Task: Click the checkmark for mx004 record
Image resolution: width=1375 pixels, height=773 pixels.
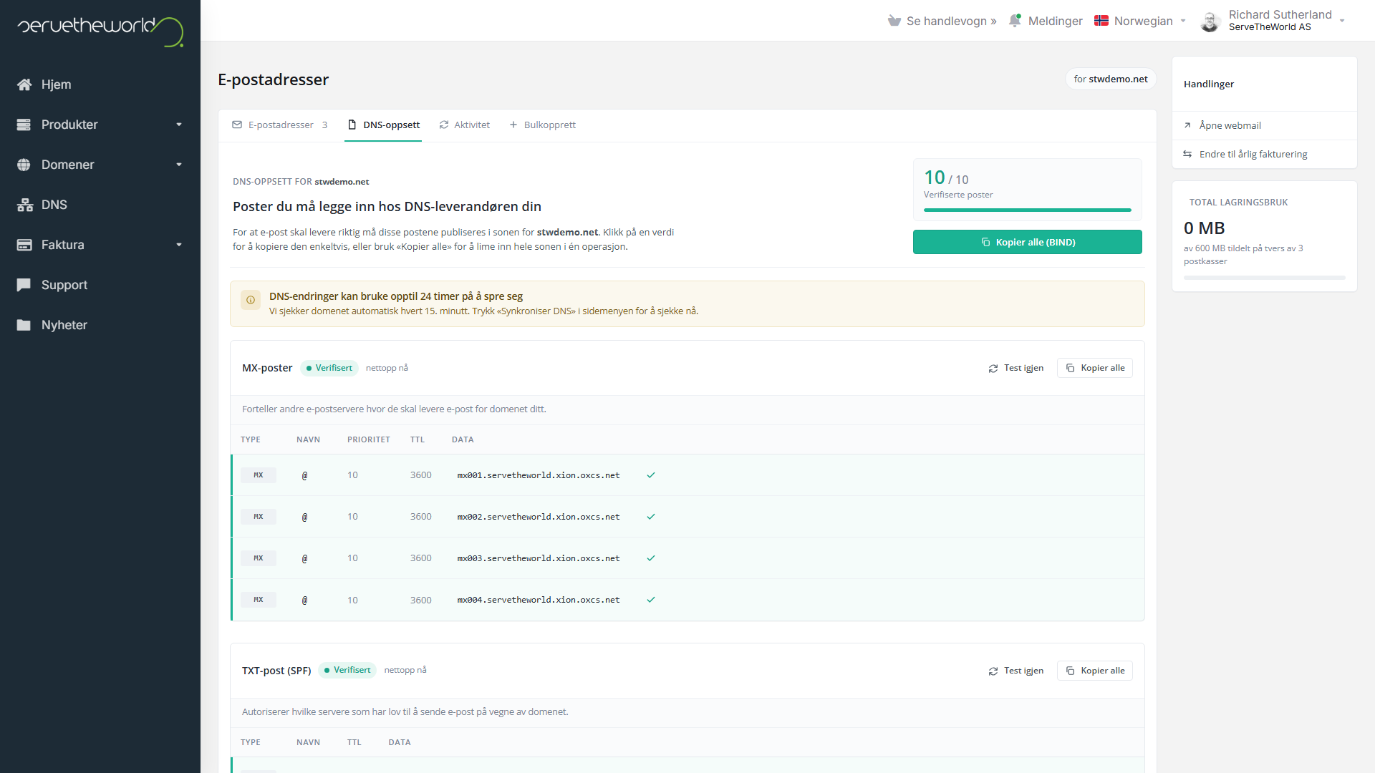Action: click(651, 600)
